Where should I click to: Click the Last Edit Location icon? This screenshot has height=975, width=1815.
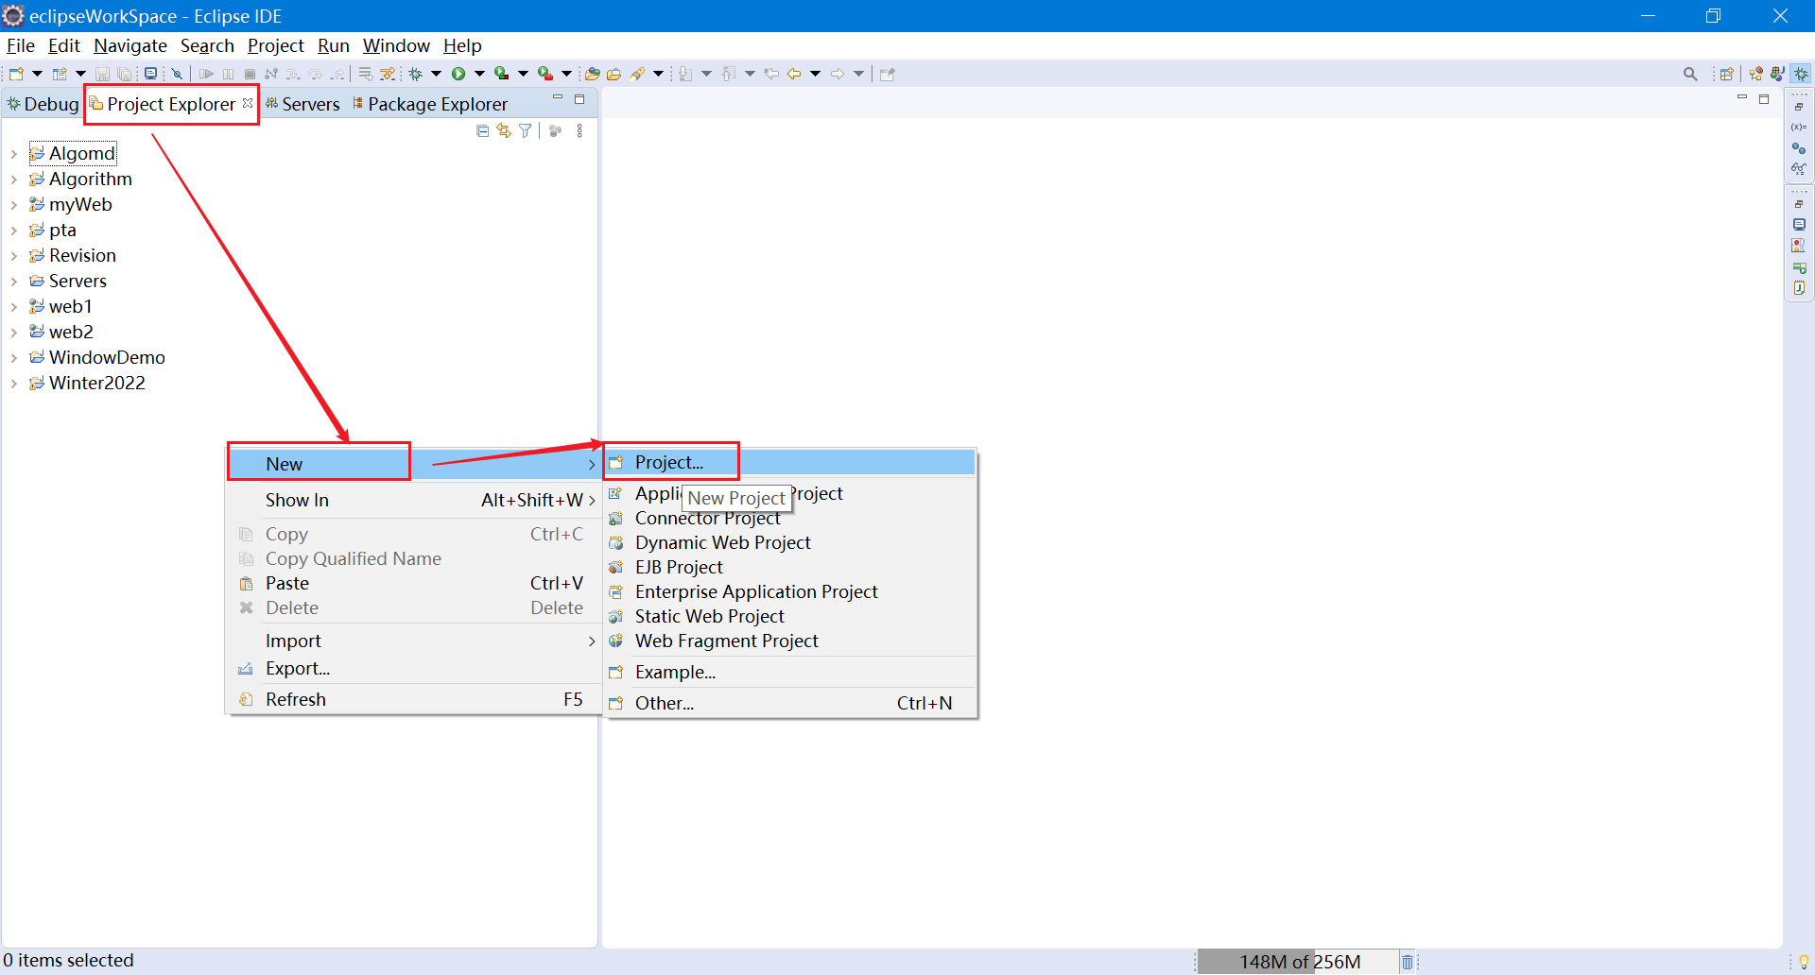[771, 74]
